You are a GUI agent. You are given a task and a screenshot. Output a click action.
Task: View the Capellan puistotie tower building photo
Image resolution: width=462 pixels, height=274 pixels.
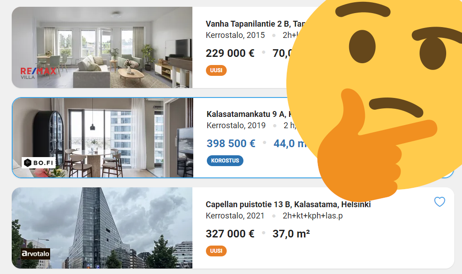coord(102,228)
